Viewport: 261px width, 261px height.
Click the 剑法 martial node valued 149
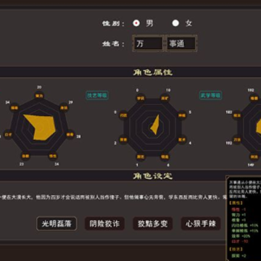point(254,157)
